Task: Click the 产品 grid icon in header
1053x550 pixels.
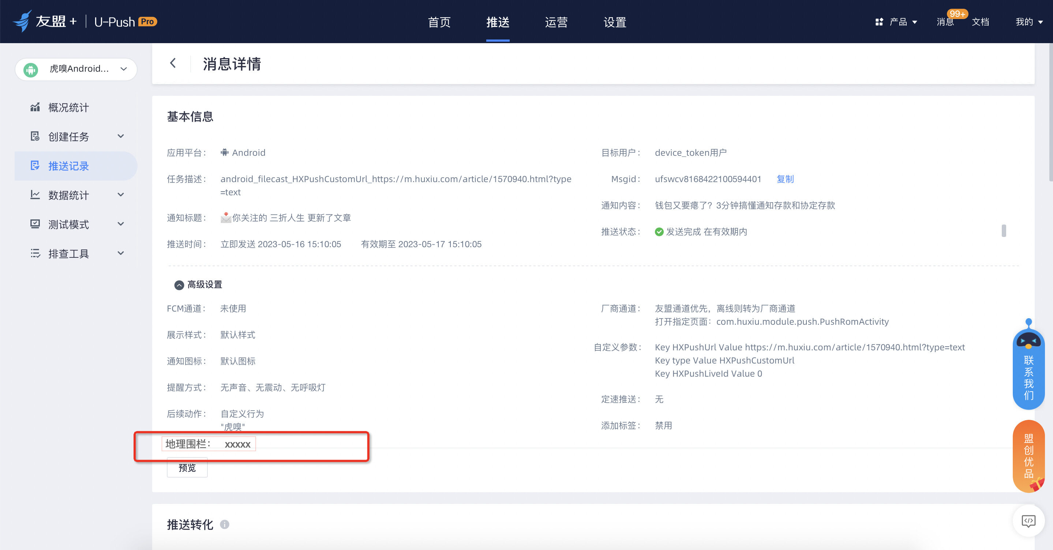Action: [879, 22]
